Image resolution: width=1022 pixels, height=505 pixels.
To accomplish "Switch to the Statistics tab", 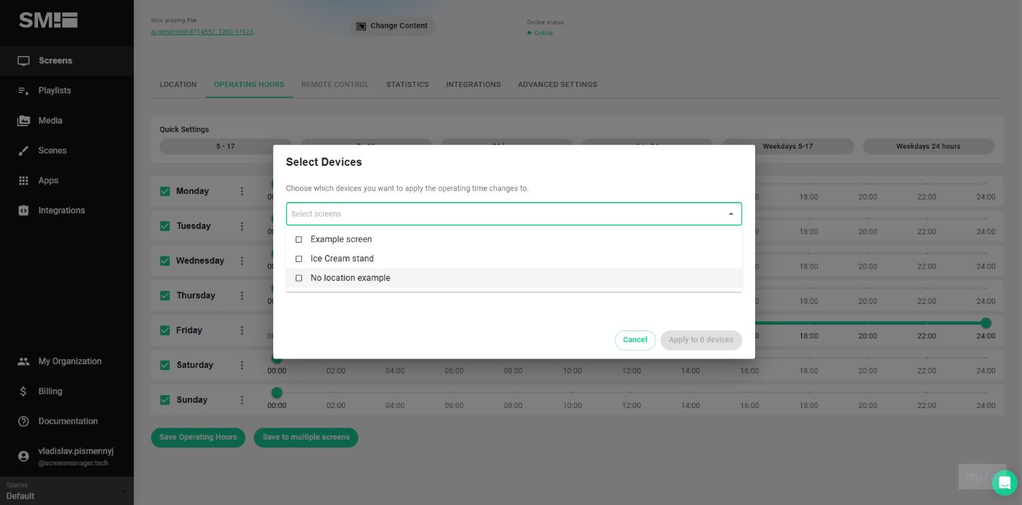I will coord(407,84).
